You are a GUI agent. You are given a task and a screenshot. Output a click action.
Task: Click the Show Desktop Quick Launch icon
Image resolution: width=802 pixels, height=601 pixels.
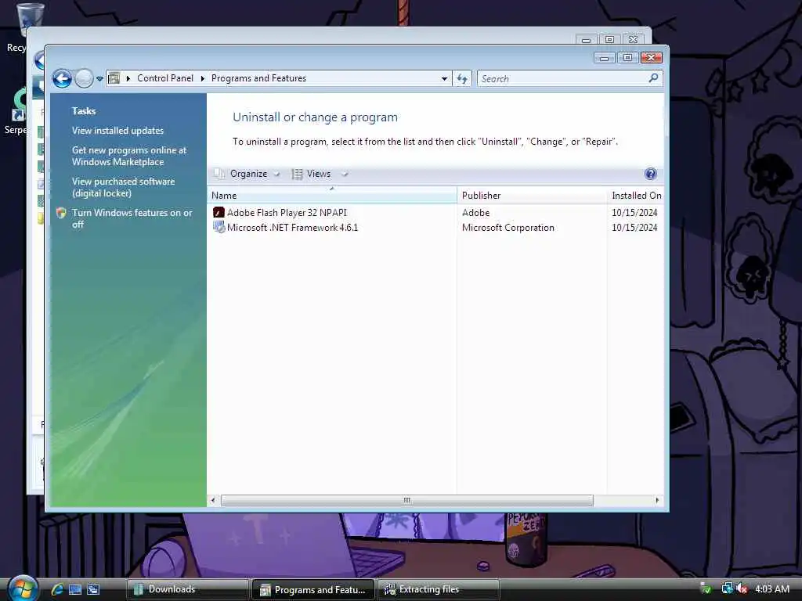click(74, 589)
